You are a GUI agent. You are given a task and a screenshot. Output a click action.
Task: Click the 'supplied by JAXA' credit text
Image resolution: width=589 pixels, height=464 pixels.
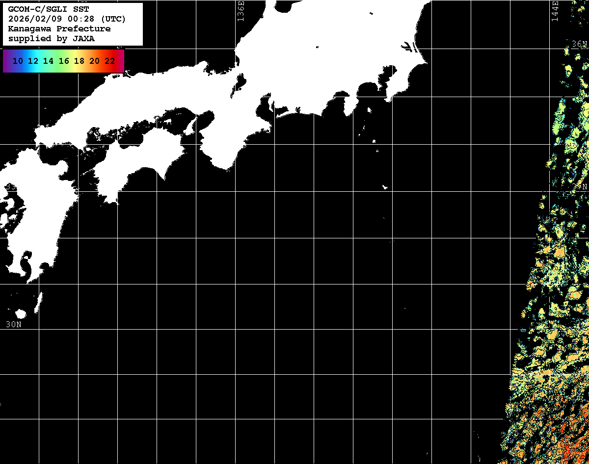(52, 39)
